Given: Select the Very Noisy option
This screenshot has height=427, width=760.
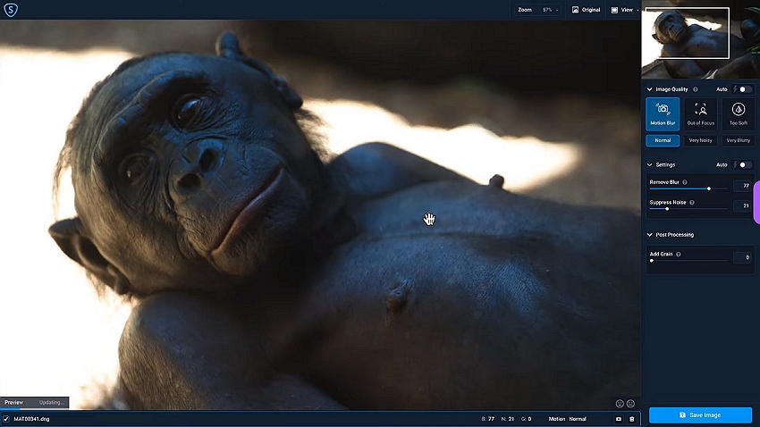Looking at the screenshot, I should [x=700, y=140].
